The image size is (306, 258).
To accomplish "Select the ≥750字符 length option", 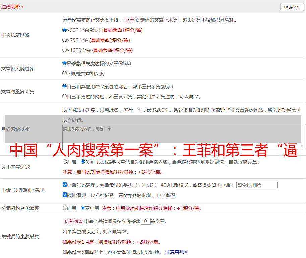I will [x=65, y=40].
